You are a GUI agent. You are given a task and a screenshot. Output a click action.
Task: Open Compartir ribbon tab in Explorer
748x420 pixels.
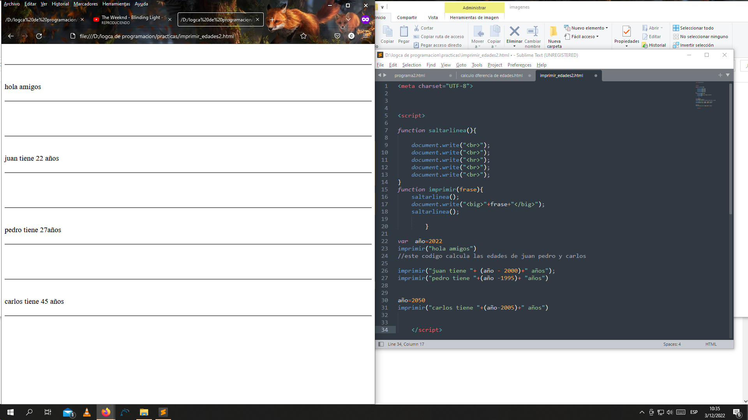click(407, 17)
